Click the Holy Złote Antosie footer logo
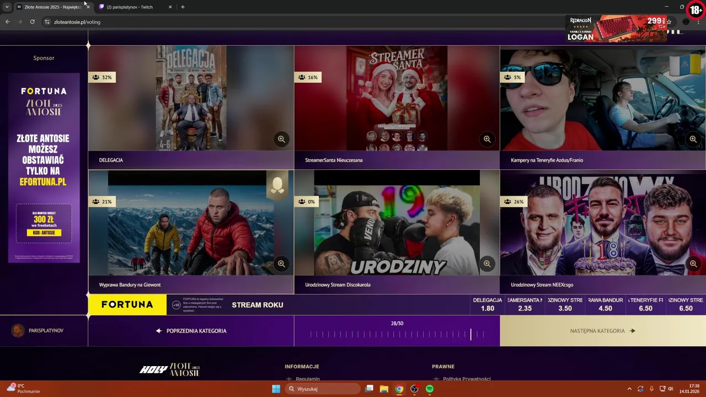 tap(170, 369)
